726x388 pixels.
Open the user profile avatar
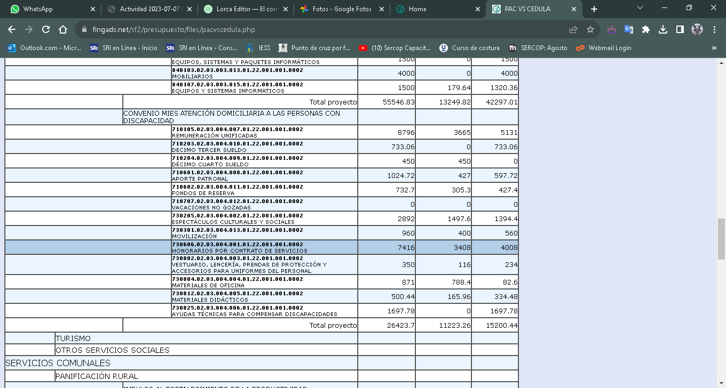coord(697,30)
